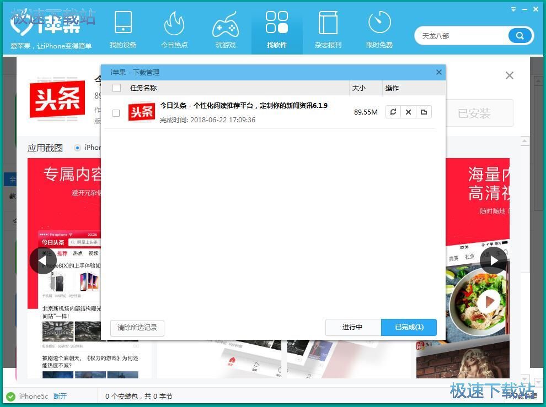Click the large 头条 app icon in background
This screenshot has height=407, width=546.
coord(57,99)
